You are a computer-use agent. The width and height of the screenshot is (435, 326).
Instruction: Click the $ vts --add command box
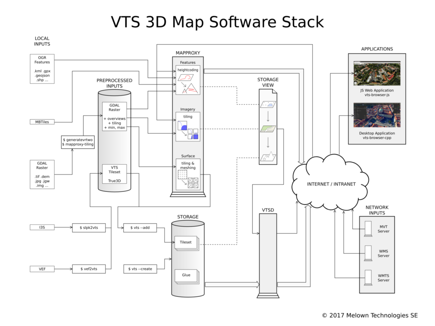tap(140, 228)
